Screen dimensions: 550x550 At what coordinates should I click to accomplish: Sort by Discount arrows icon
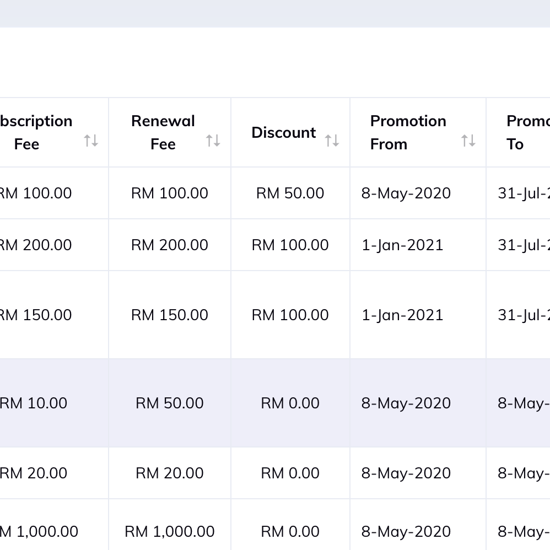point(332,141)
